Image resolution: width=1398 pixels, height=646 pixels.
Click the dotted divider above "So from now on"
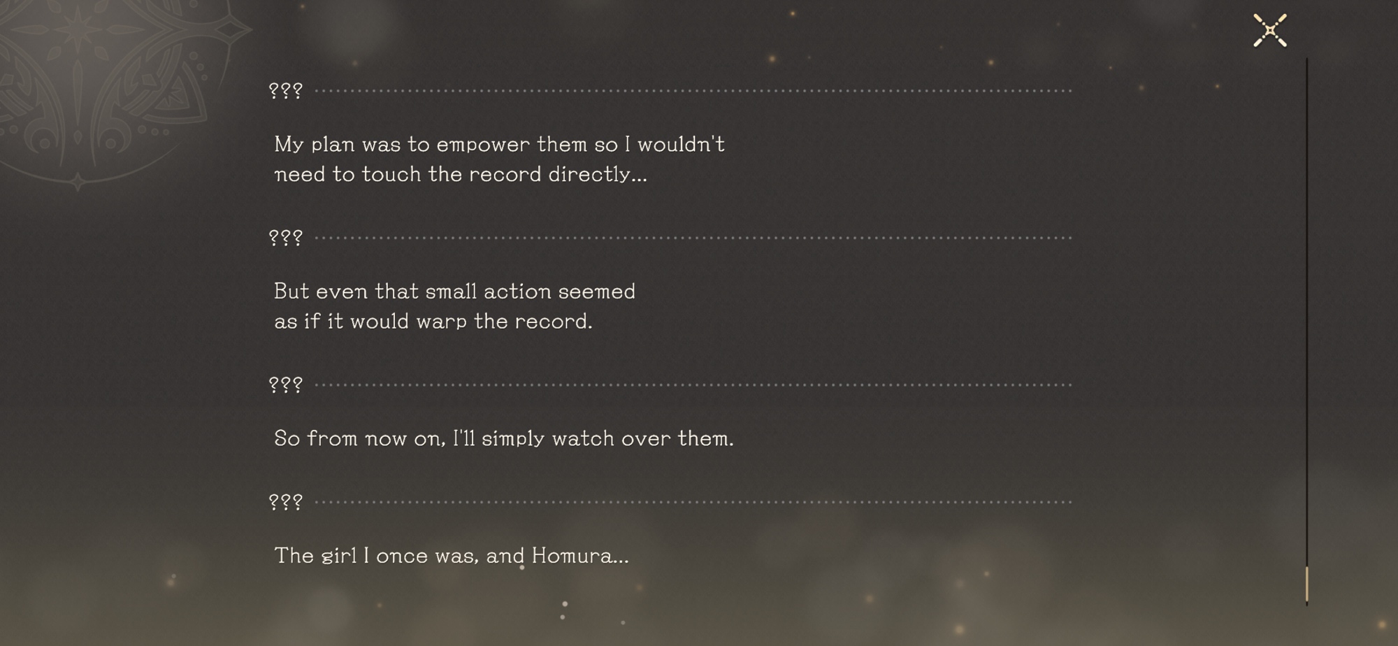coord(692,385)
